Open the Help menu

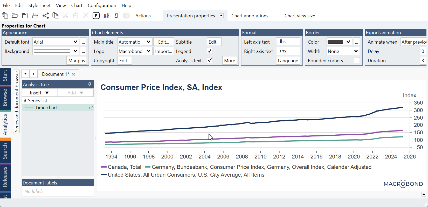click(x=126, y=5)
